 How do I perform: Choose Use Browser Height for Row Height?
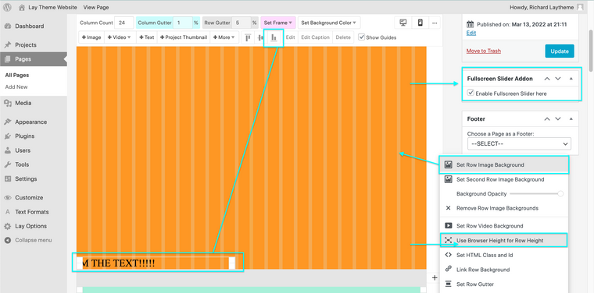pos(504,240)
